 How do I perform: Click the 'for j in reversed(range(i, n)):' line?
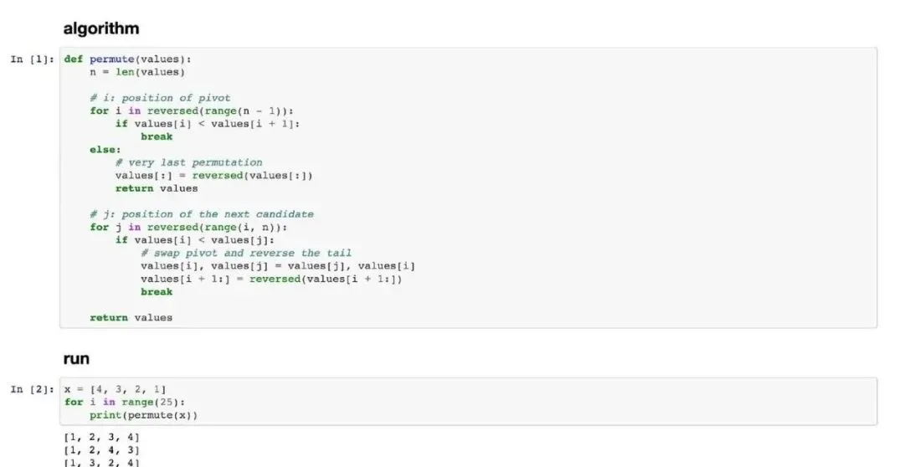(188, 227)
